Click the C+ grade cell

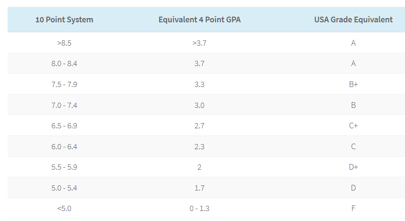(x=353, y=125)
